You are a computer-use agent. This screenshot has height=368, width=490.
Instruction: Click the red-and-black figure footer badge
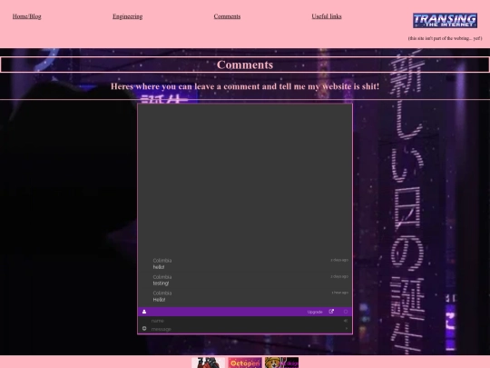coord(208,363)
